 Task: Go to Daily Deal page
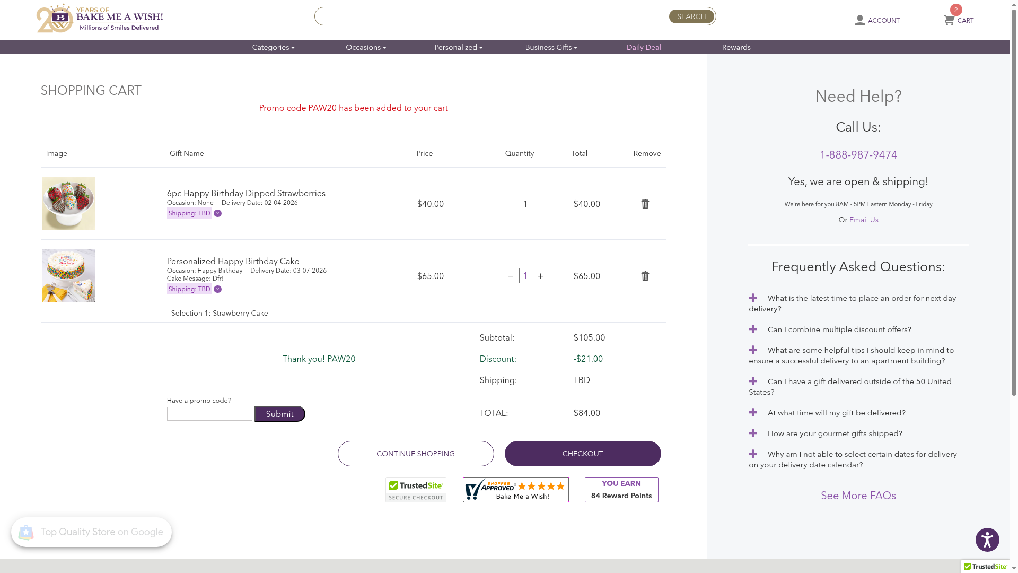[643, 47]
